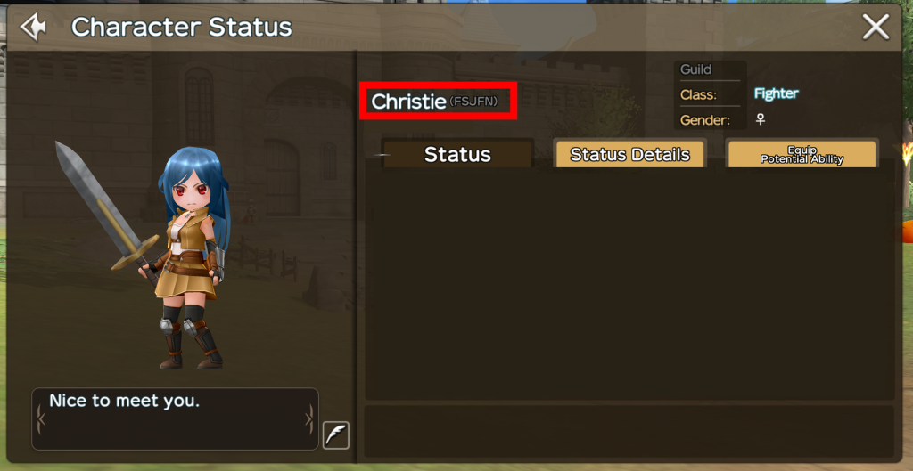Select the right bracket of greeting box

tap(309, 419)
